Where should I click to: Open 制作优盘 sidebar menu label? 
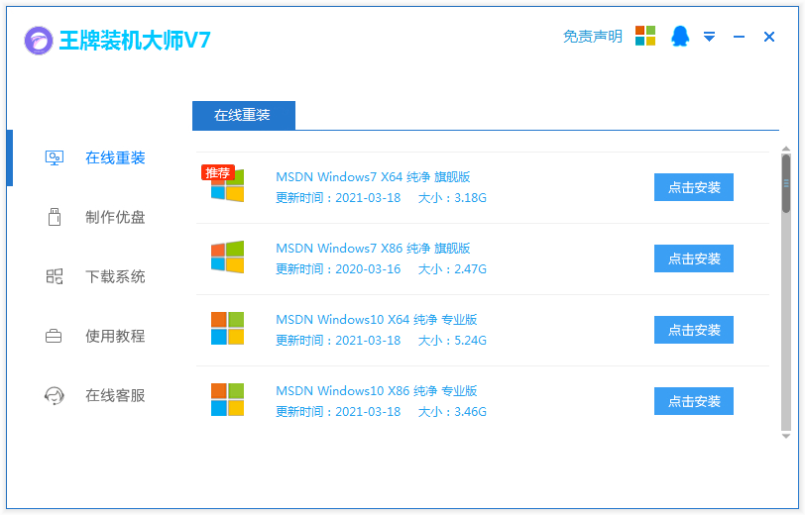116,218
